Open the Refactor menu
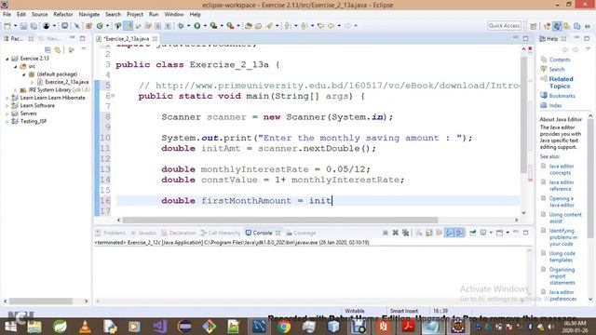 [x=63, y=15]
